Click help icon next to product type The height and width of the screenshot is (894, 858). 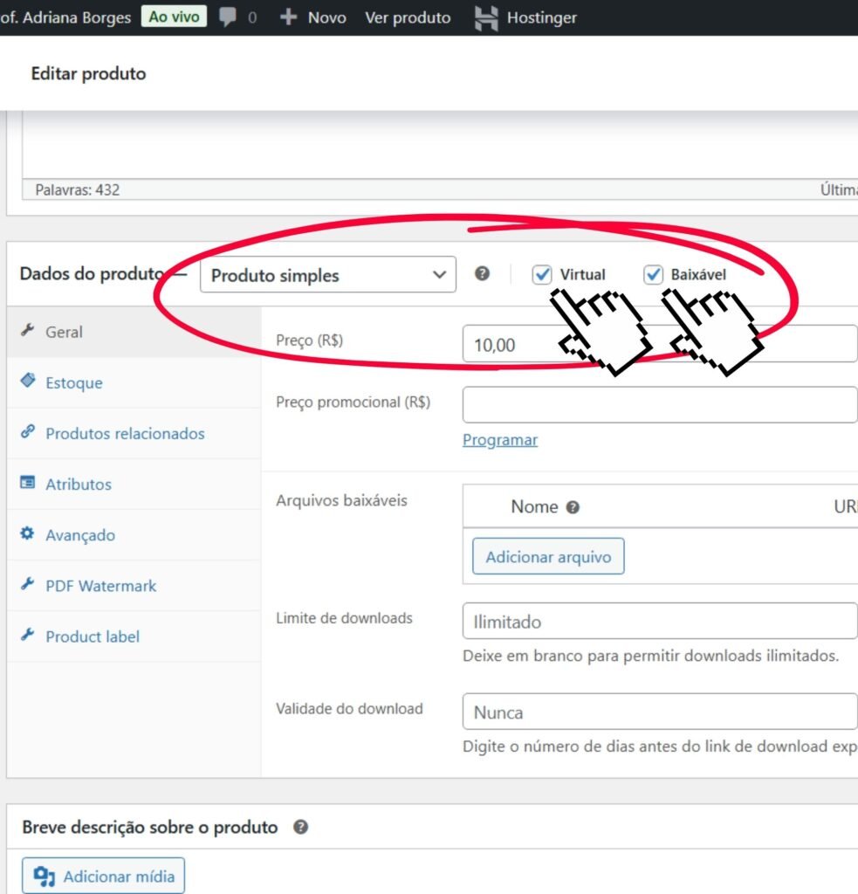coord(482,274)
